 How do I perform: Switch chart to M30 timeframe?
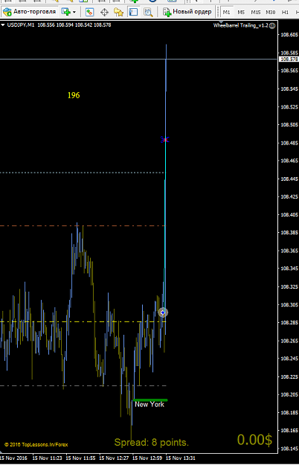270,12
